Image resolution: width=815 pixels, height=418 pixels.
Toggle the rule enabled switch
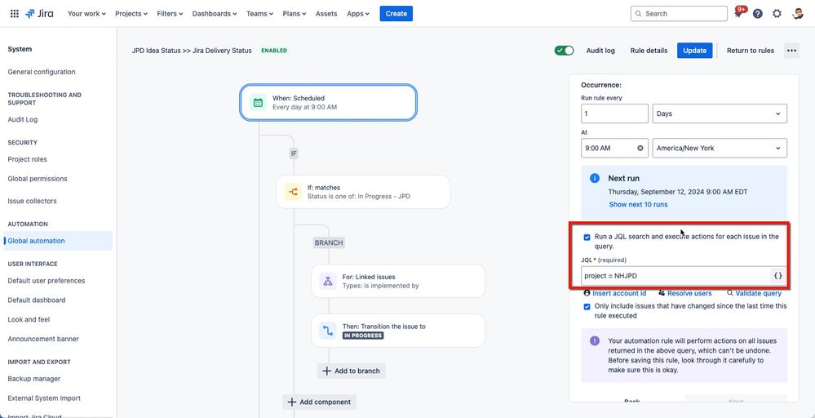point(564,51)
